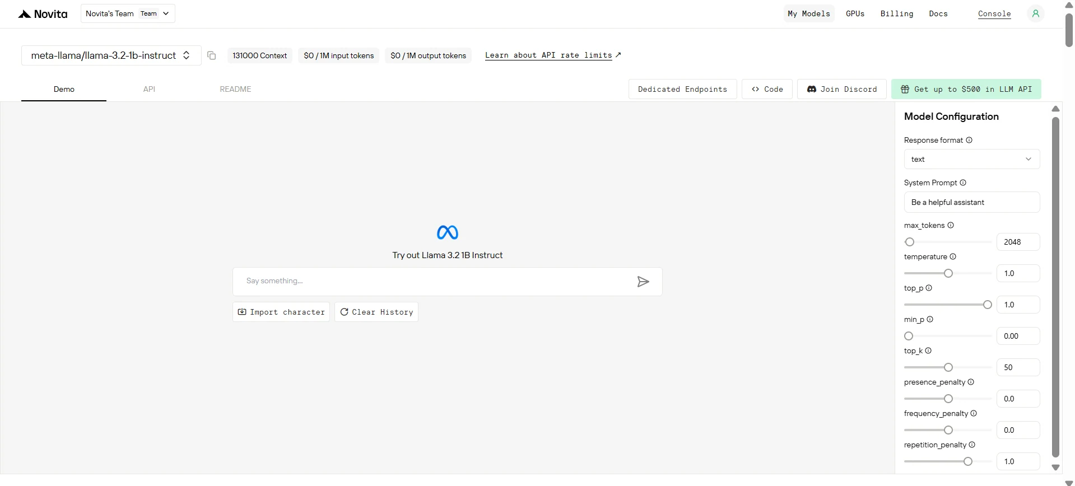
Task: Click the presence_penalty slider handle
Action: pos(948,399)
